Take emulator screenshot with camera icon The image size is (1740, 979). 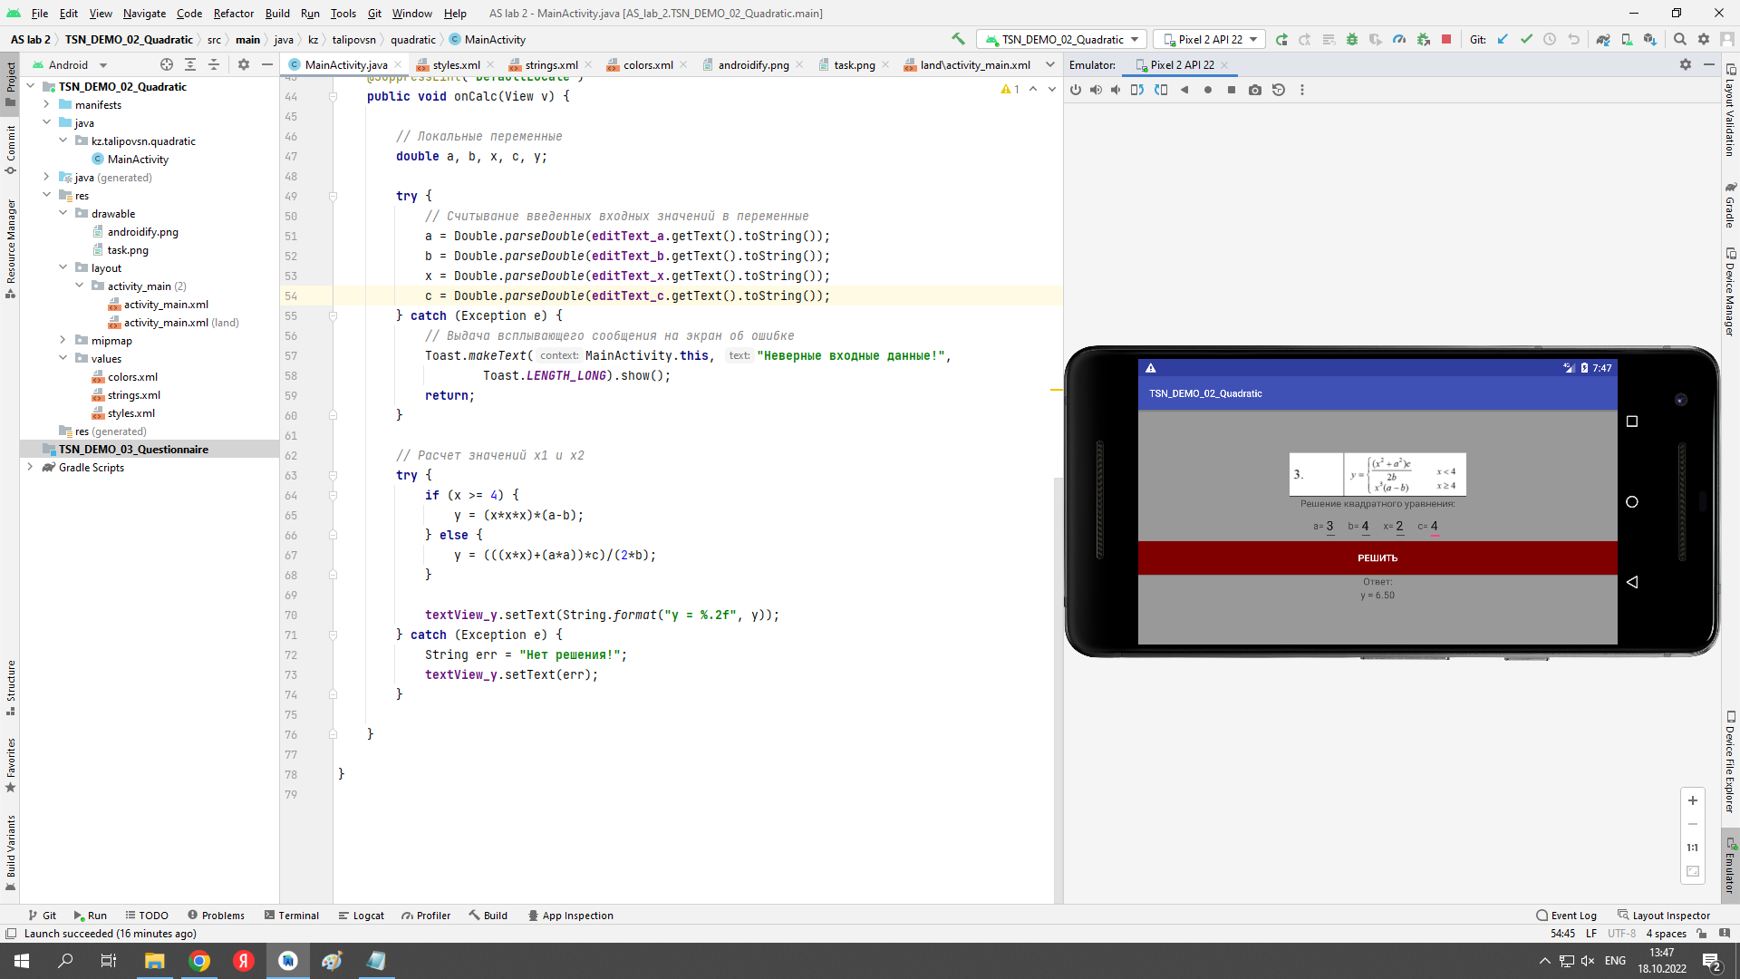[1255, 90]
